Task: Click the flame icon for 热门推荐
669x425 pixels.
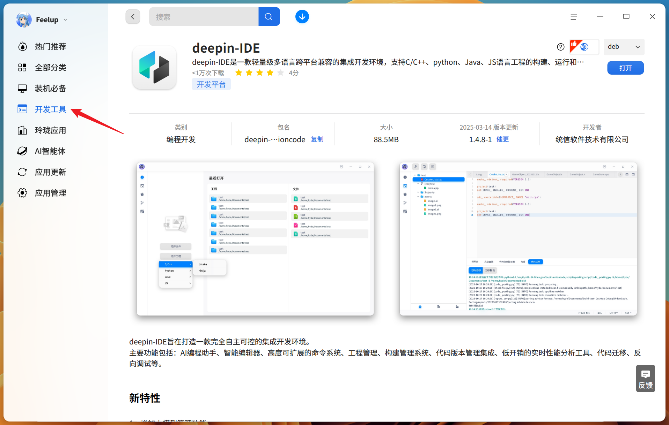Action: pyautogui.click(x=22, y=46)
